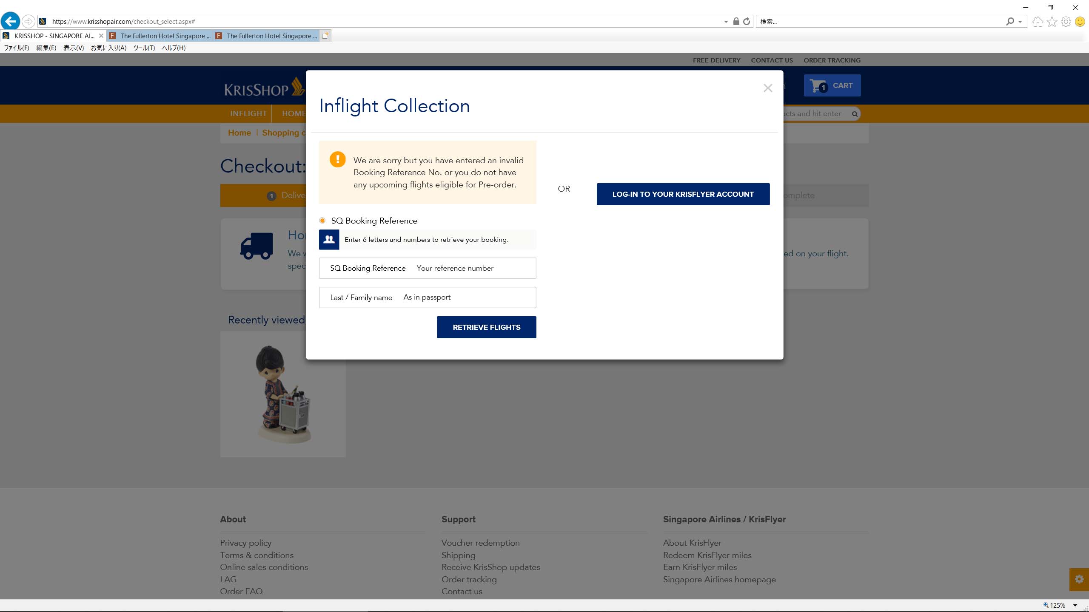Expand the search provider dropdown arrow
The image size is (1089, 612).
point(1020,22)
